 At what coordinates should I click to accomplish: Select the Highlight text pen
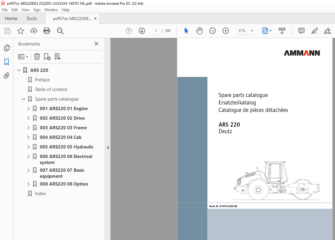pos(314,31)
